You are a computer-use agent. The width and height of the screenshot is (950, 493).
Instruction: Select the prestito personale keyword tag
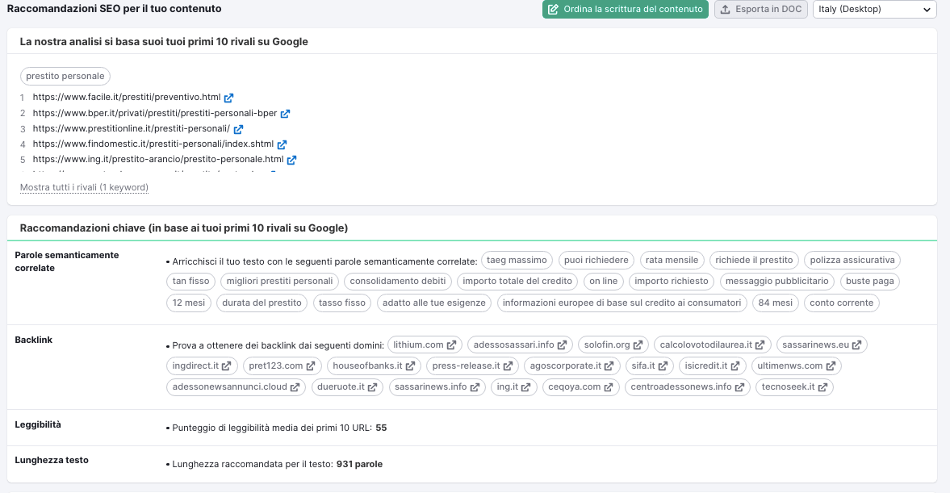pos(65,76)
